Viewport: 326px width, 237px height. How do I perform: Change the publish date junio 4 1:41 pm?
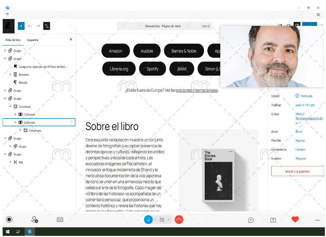(x=304, y=105)
